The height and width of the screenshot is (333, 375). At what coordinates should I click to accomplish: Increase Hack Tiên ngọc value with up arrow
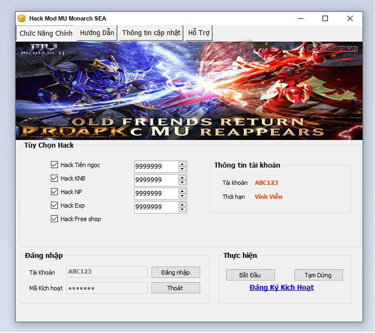(x=182, y=164)
